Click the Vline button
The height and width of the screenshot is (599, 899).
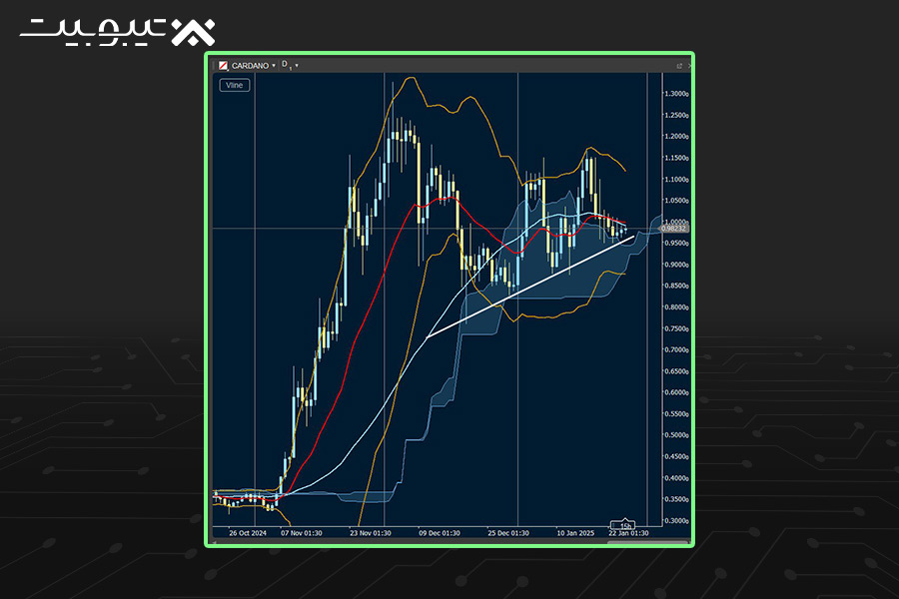tap(235, 86)
